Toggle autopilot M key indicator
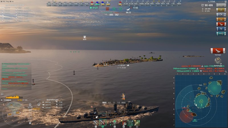 [38, 105]
